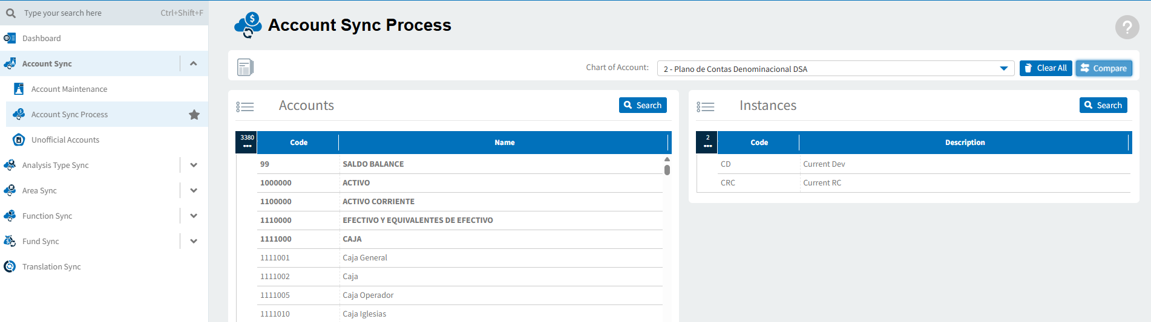Viewport: 1151px width, 322px height.
Task: Click the Account Sync Process header cloud icon
Action: click(x=248, y=25)
